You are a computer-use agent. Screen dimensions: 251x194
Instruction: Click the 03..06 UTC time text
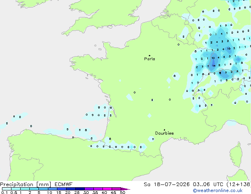click(x=208, y=184)
